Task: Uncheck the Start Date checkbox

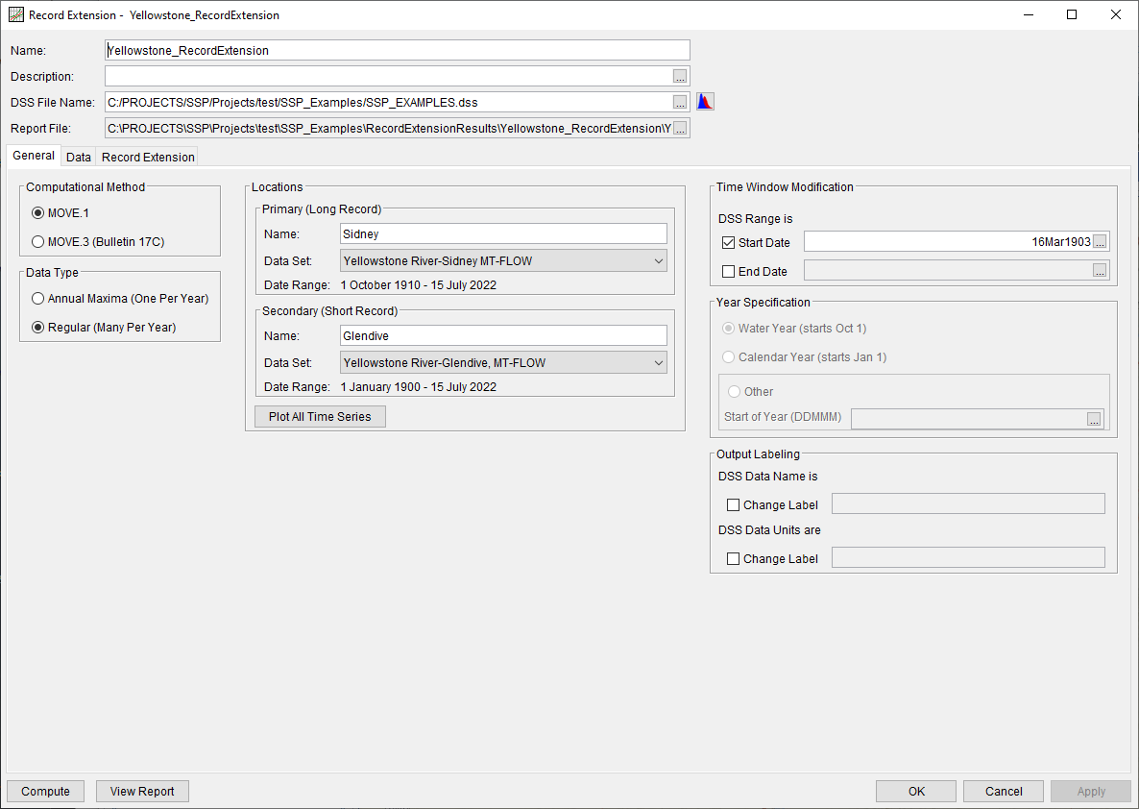Action: click(729, 243)
